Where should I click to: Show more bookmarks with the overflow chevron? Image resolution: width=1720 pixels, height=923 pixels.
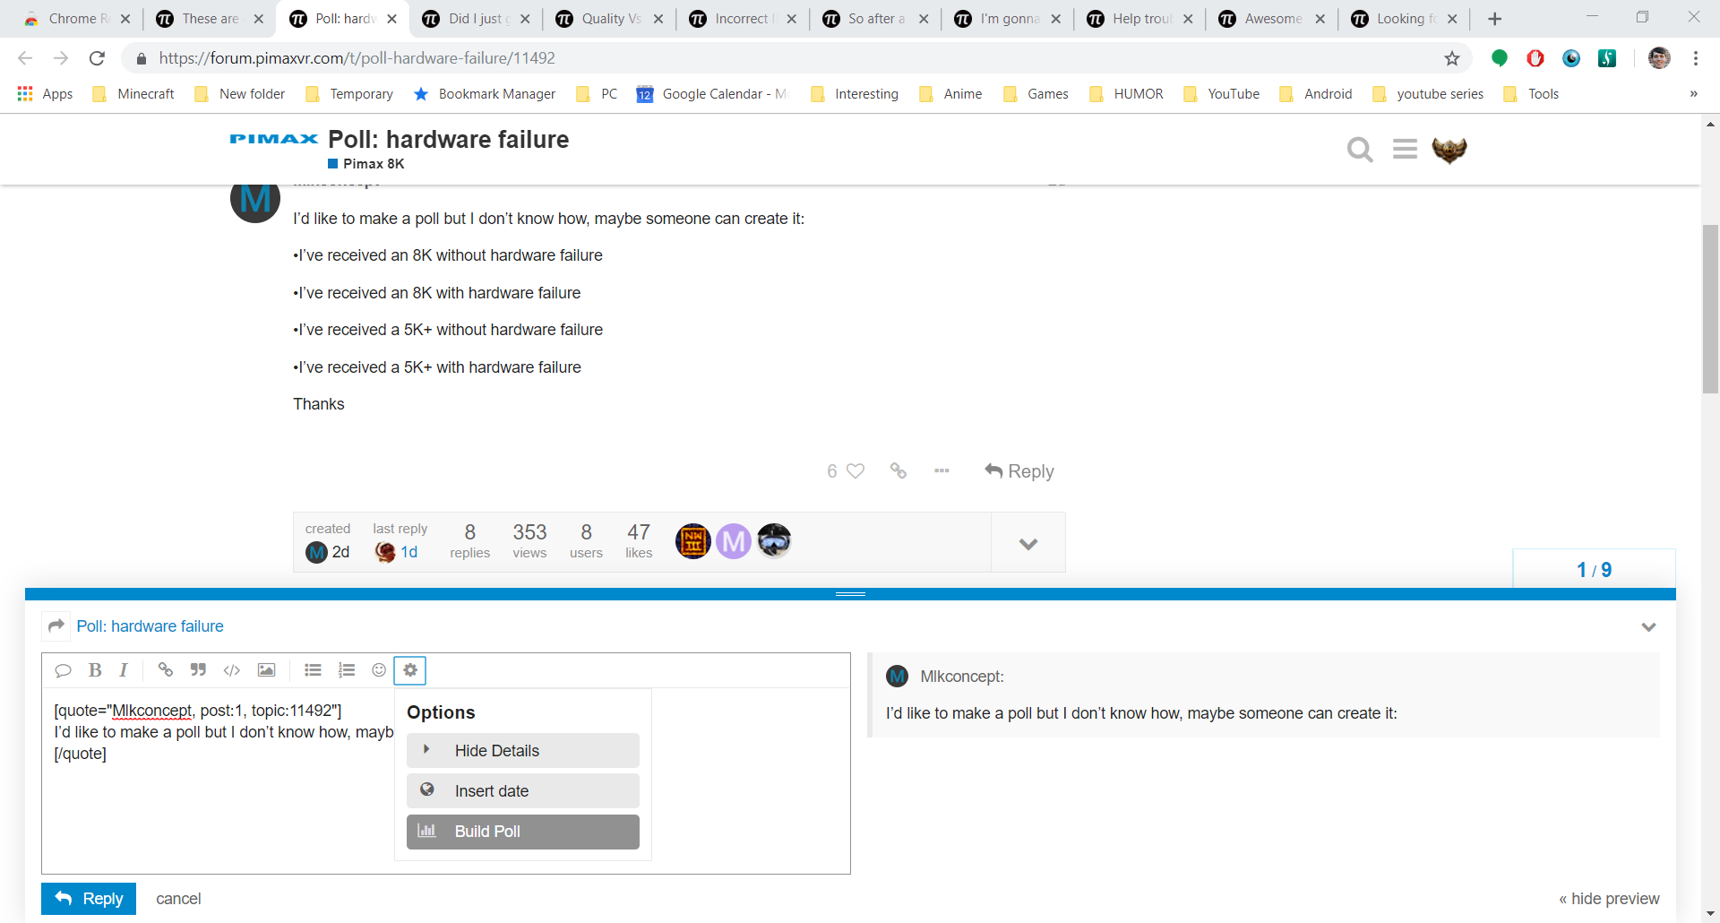click(1693, 94)
